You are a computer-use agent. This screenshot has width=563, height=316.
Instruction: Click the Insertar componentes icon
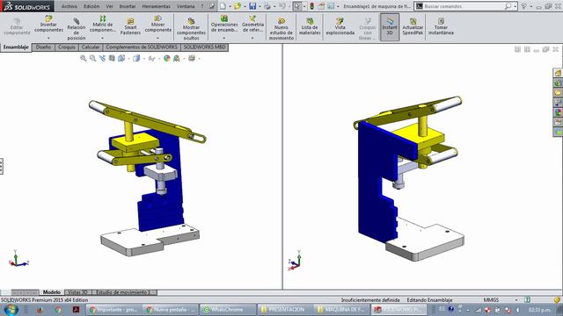coord(49,18)
